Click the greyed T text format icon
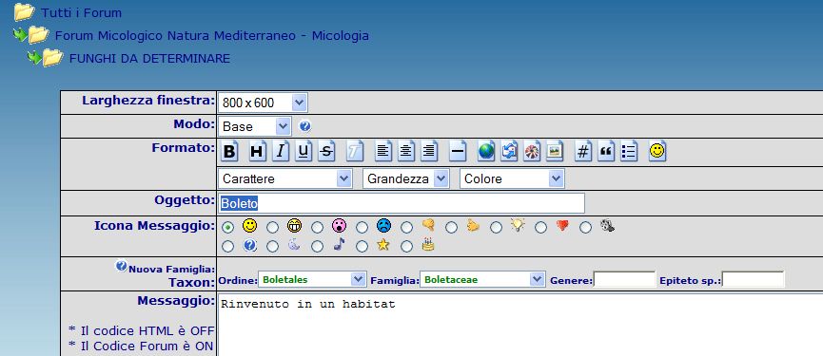Viewport: 823px width, 356px height. pyautogui.click(x=355, y=152)
